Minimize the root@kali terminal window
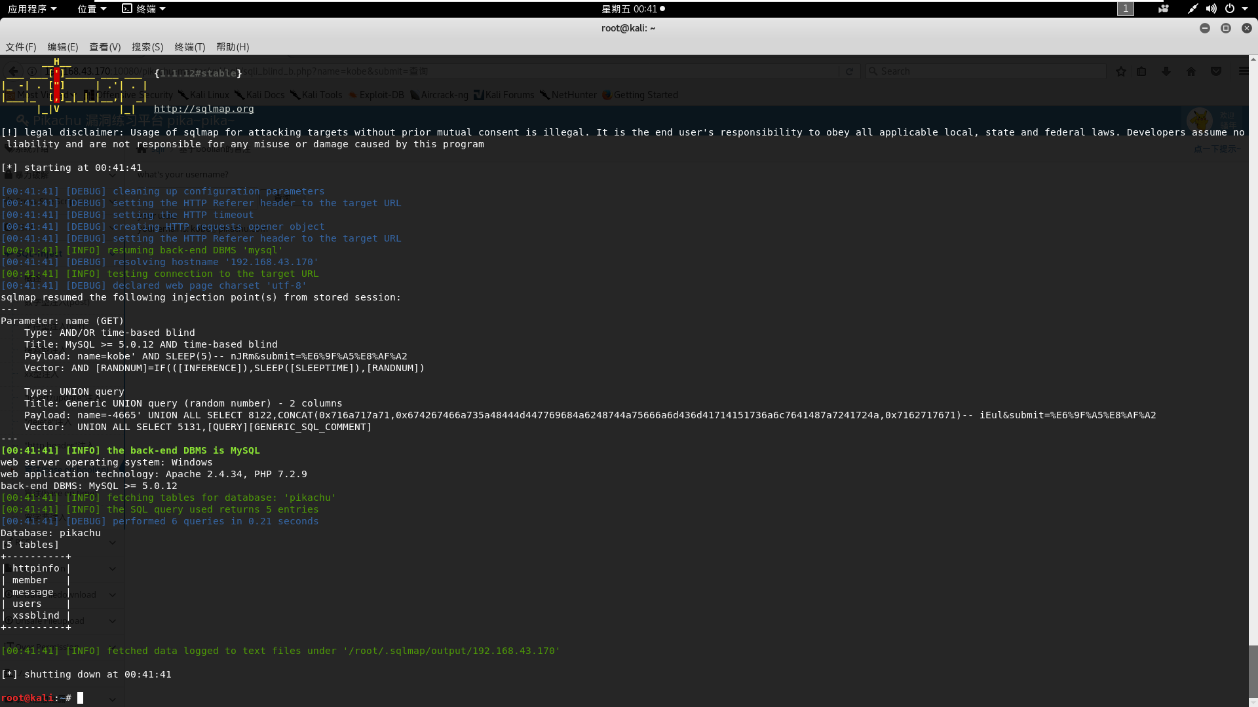Viewport: 1258px width, 707px height. click(x=1204, y=28)
